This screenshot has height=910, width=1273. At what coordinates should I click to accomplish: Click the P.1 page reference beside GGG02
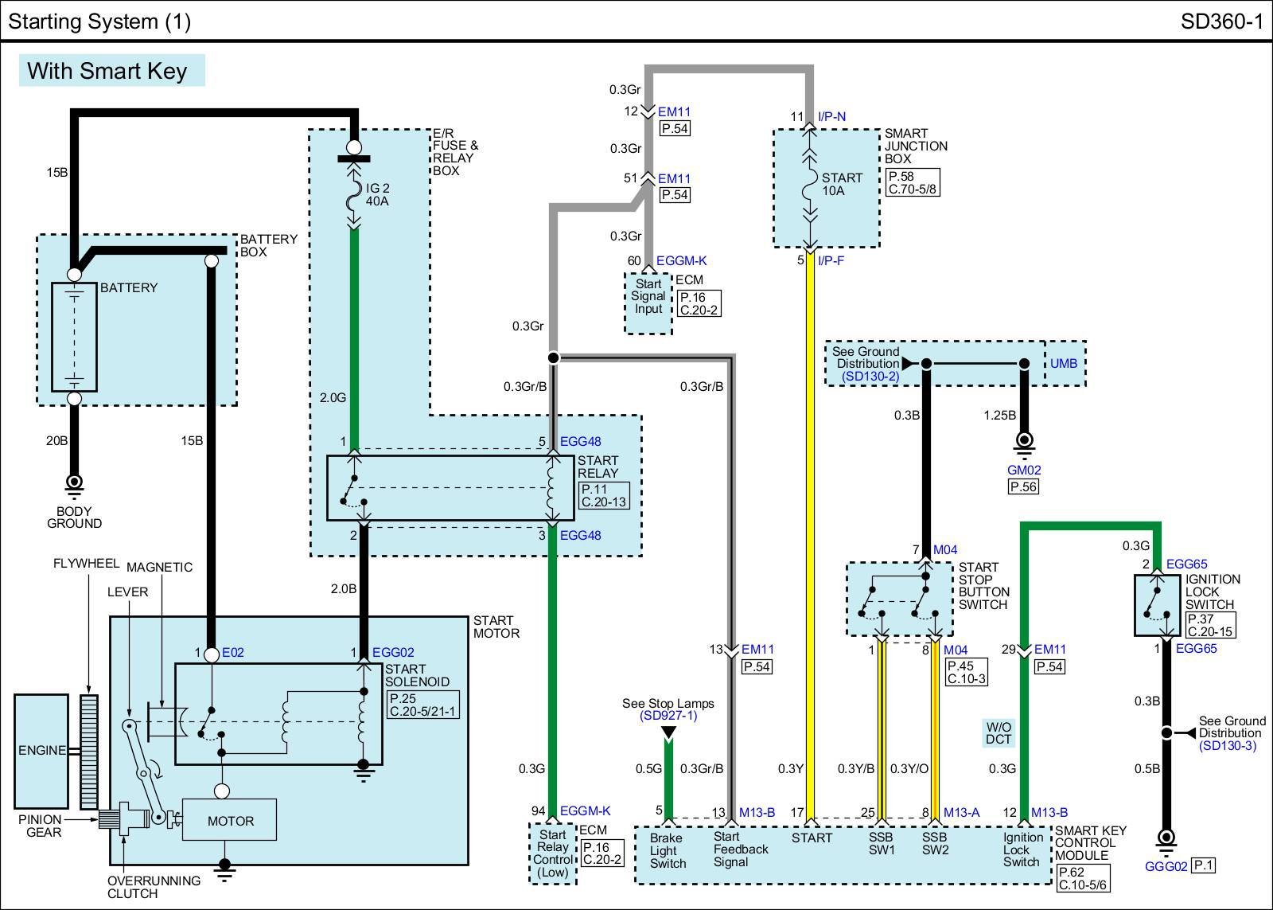point(1204,865)
